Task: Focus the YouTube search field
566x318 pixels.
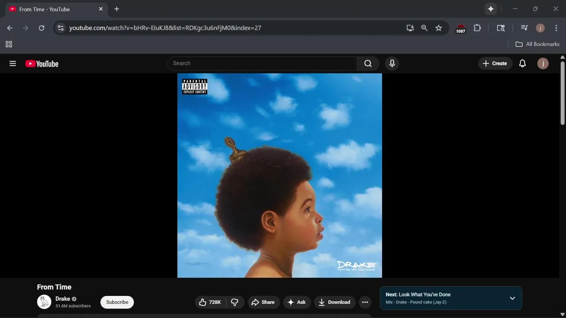Action: [x=262, y=64]
